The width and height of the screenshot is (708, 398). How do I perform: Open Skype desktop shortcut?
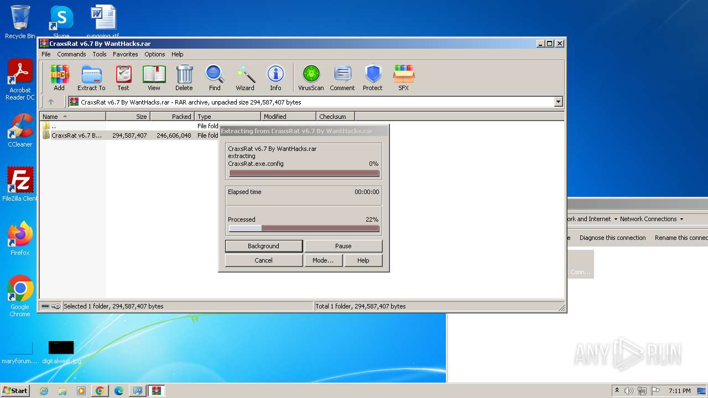click(61, 22)
